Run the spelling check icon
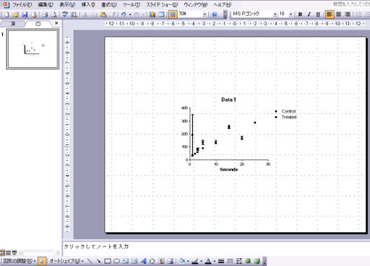This screenshot has height=266, width=370. (65, 14)
